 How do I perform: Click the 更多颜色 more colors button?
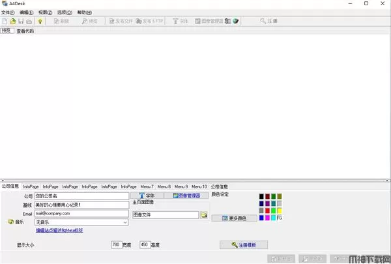(234, 218)
